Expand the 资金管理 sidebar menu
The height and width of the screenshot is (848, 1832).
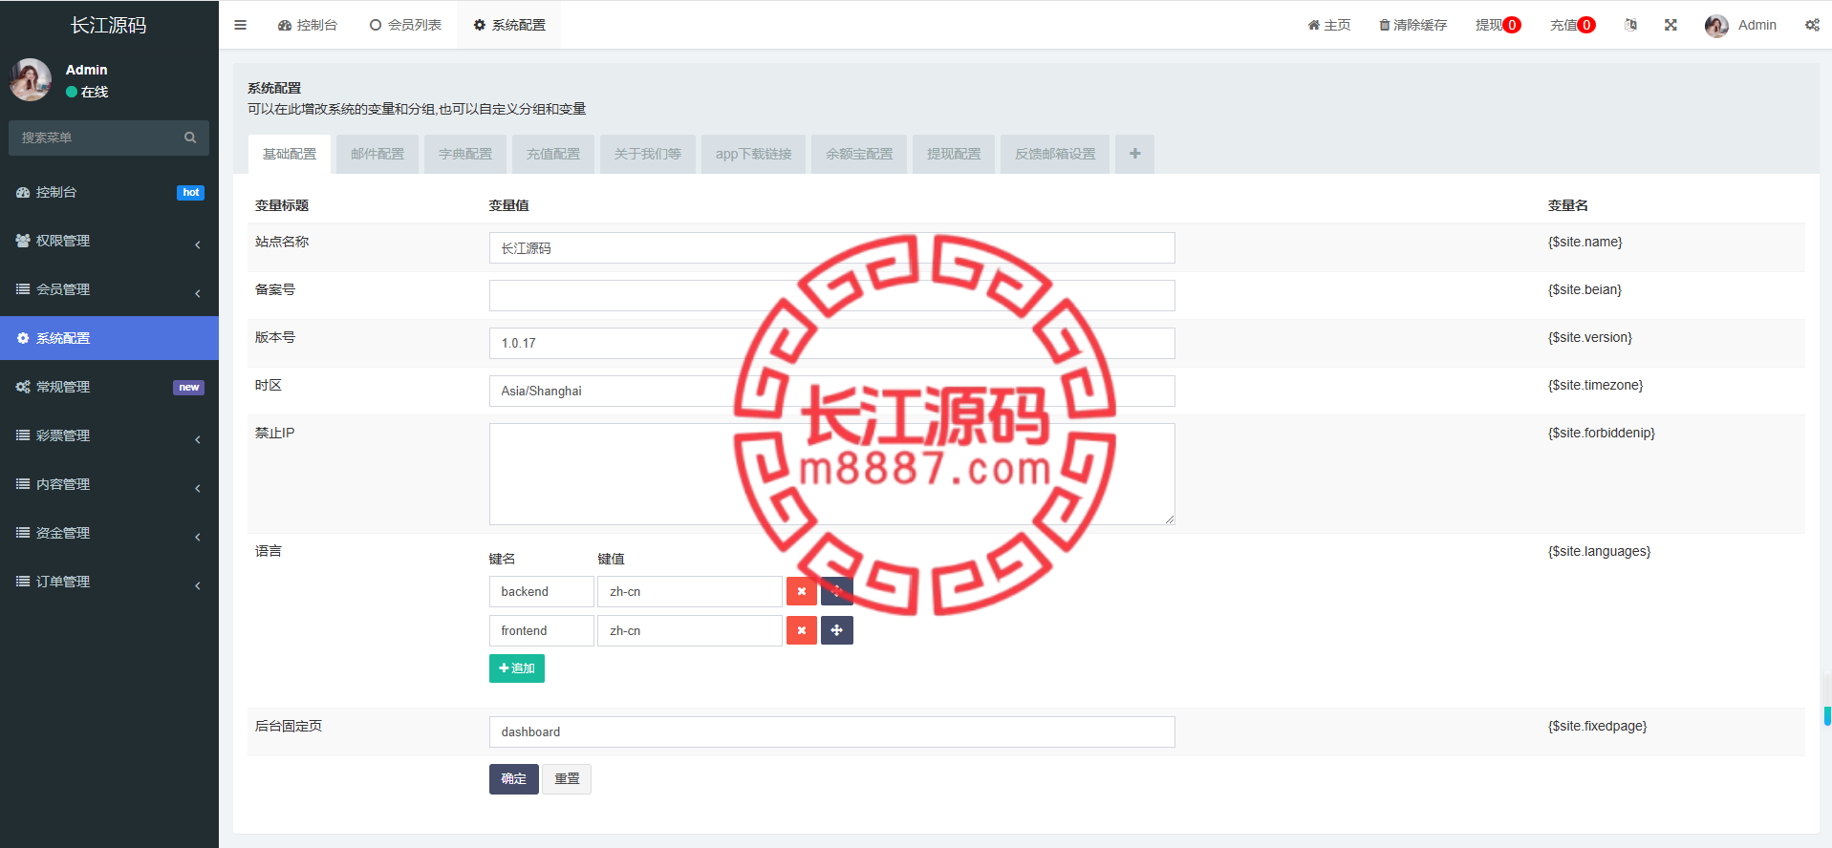click(x=109, y=533)
